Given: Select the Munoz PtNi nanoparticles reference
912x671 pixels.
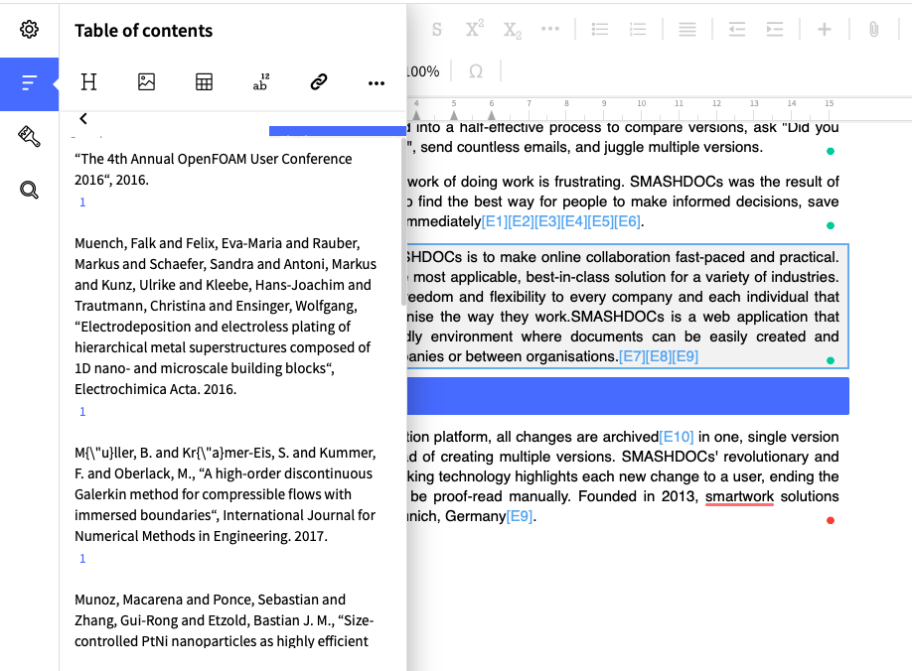Looking at the screenshot, I should 225,620.
